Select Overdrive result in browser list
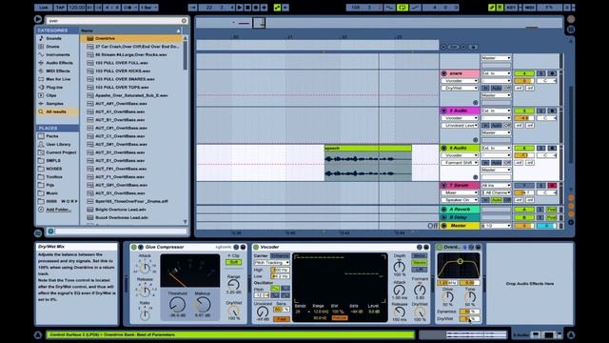This screenshot has width=609, height=343. [x=131, y=38]
